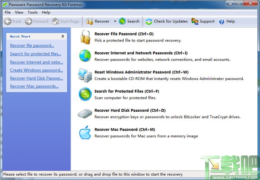Click the Forward arrow icon in toolbar
Image resolution: width=260 pixels, height=180 pixels.
29,22
